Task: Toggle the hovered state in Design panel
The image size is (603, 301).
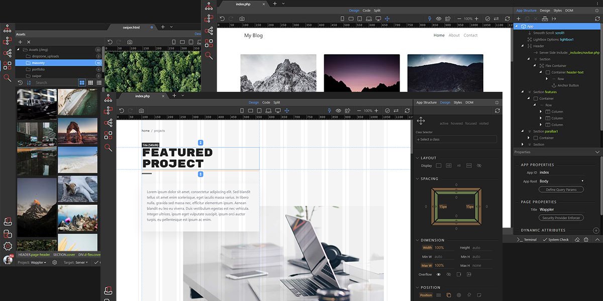Action: [457, 123]
